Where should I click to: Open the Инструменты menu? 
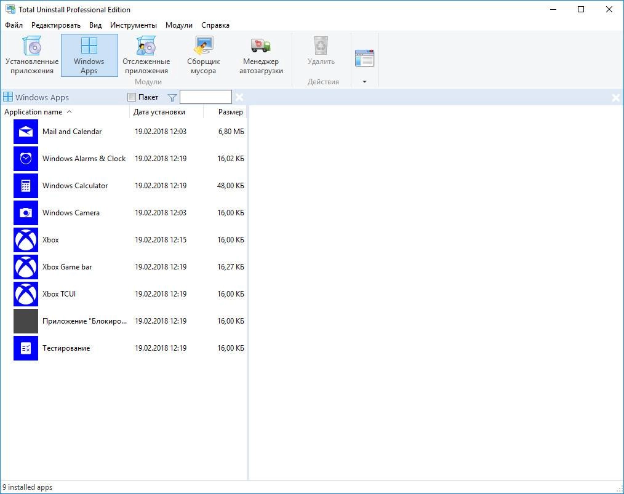[134, 25]
